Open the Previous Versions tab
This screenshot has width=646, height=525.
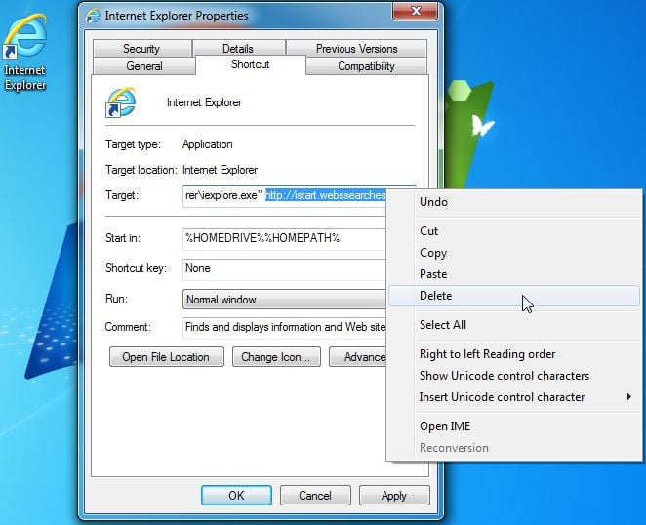pyautogui.click(x=357, y=49)
